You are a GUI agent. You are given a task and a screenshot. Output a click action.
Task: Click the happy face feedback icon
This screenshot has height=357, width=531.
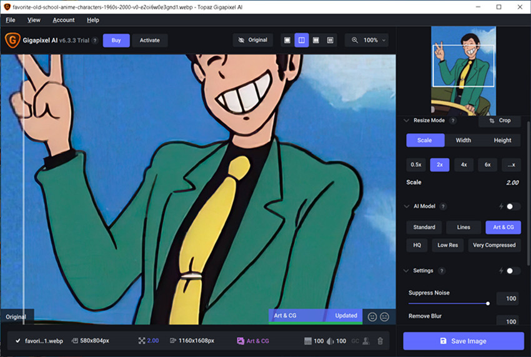point(372,316)
